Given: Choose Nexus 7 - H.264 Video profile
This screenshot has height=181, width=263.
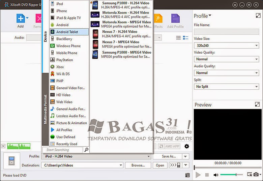Looking at the screenshot, I should [121, 34].
